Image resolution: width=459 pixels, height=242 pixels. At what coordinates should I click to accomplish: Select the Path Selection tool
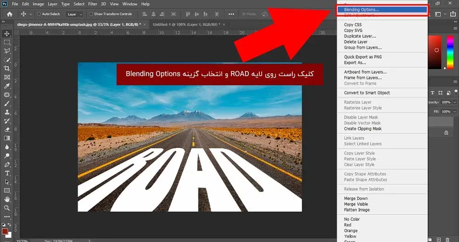[x=7, y=182]
